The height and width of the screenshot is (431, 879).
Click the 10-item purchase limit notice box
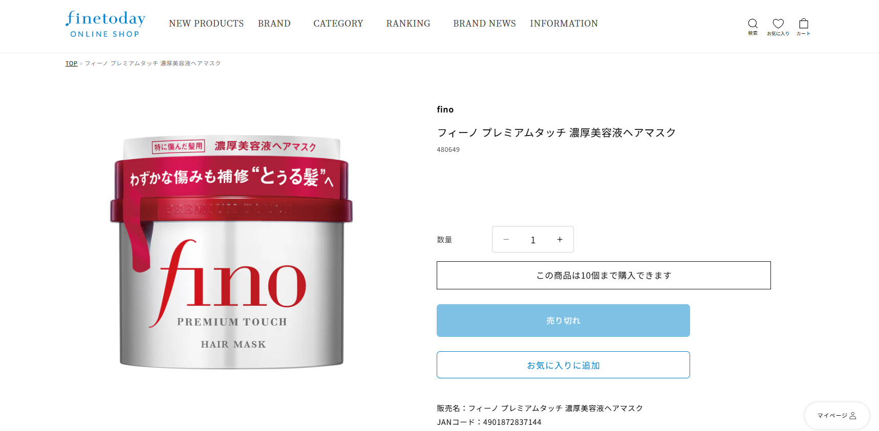point(604,275)
